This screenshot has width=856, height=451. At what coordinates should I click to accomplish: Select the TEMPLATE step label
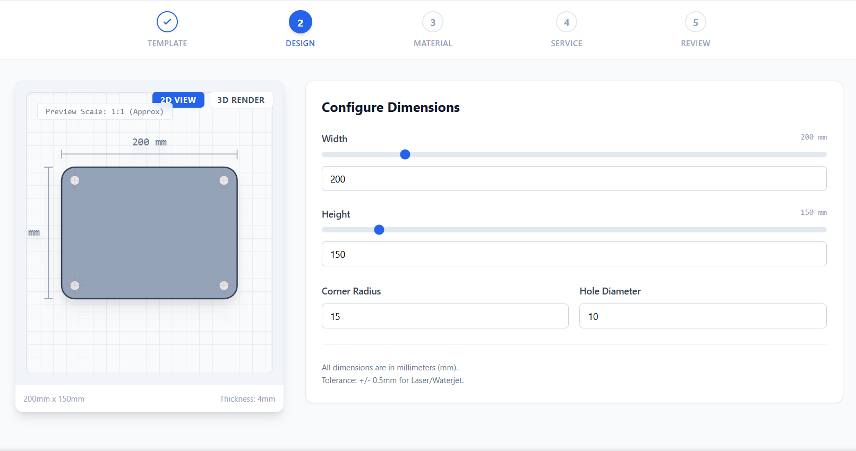pos(167,44)
